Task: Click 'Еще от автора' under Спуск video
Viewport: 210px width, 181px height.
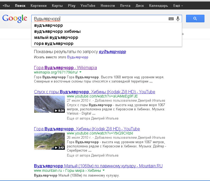Action: pyautogui.click(x=93, y=118)
